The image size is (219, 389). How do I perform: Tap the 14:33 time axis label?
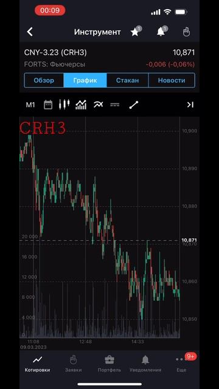pos(137,342)
